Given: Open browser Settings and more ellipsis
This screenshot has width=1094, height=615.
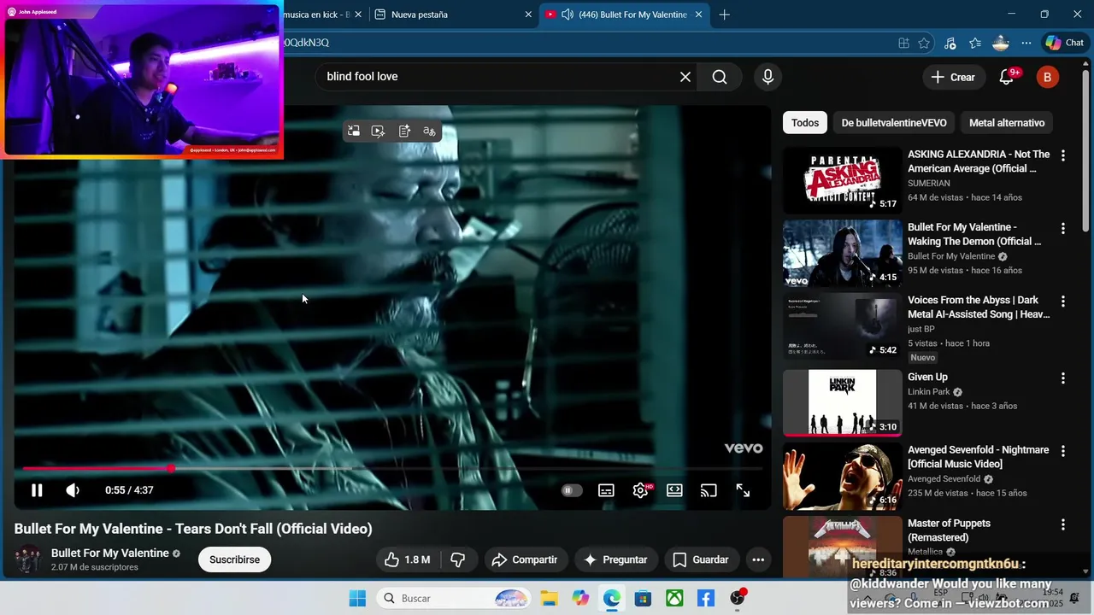Looking at the screenshot, I should 1026,43.
